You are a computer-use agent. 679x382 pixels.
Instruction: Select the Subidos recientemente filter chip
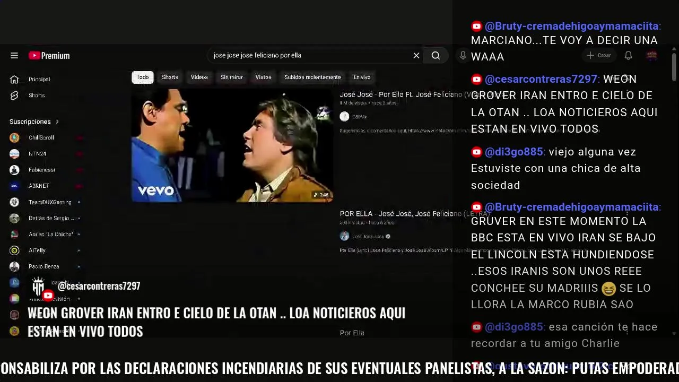(x=312, y=77)
